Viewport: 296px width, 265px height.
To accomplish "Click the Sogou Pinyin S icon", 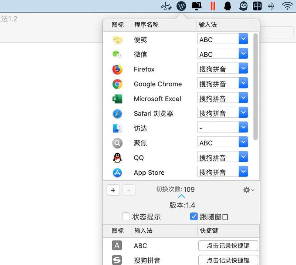I will (117, 260).
